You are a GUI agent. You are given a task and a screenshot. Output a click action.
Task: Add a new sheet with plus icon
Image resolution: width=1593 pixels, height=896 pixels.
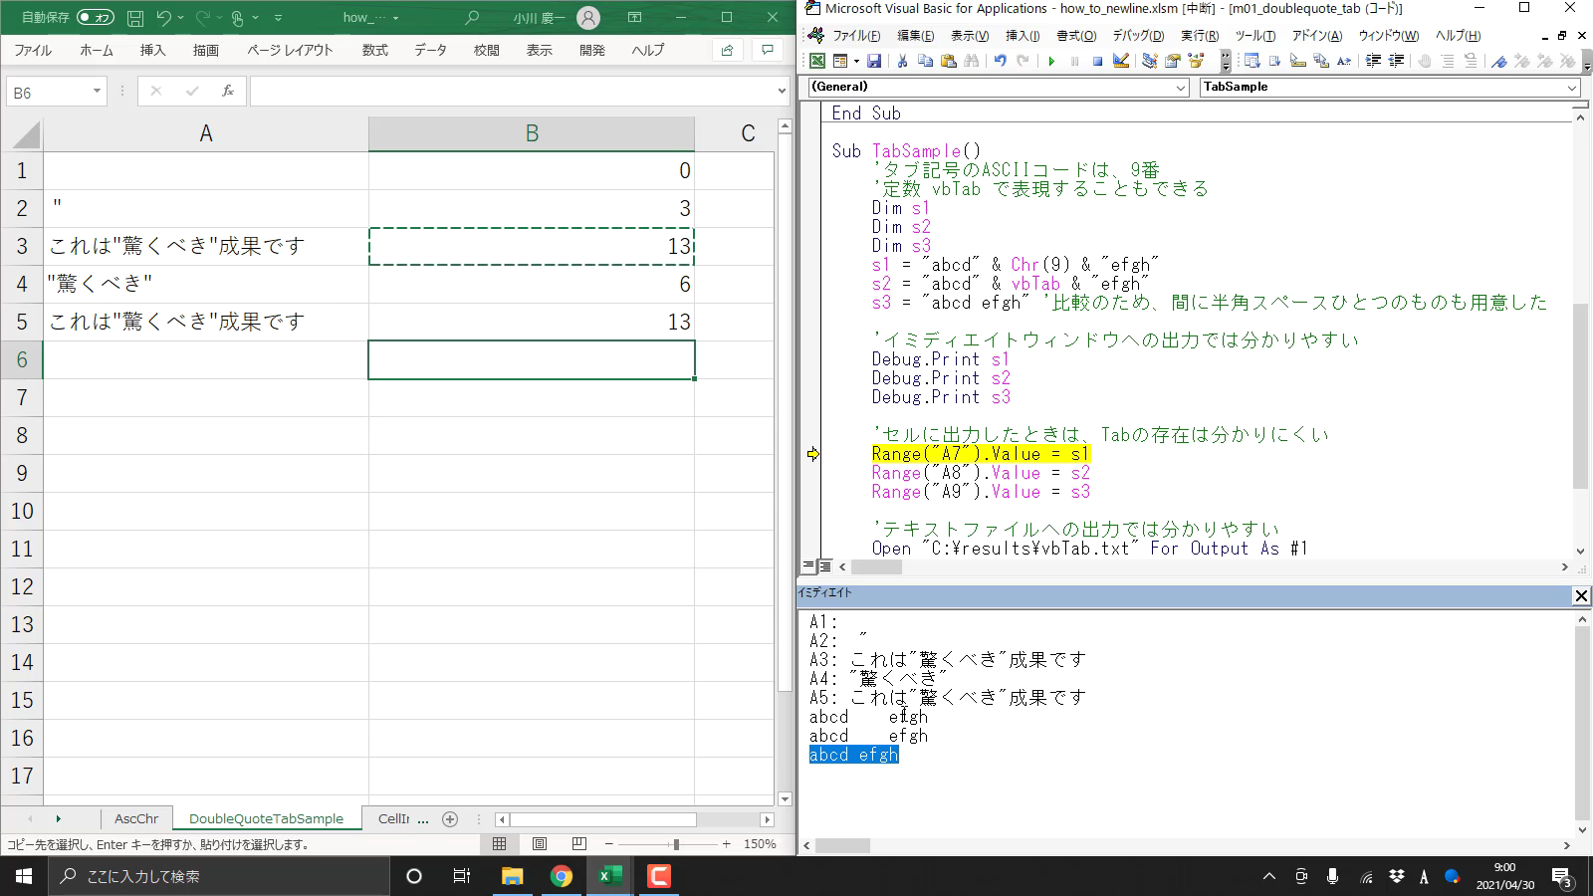(450, 819)
